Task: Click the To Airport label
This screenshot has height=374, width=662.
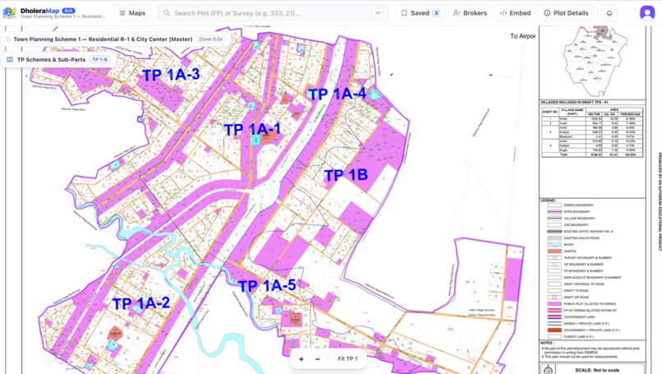Action: tap(522, 36)
